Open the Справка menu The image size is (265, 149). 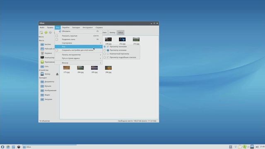tap(99, 28)
